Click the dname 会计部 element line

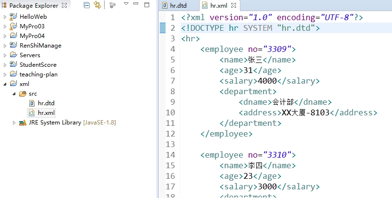click(x=285, y=102)
